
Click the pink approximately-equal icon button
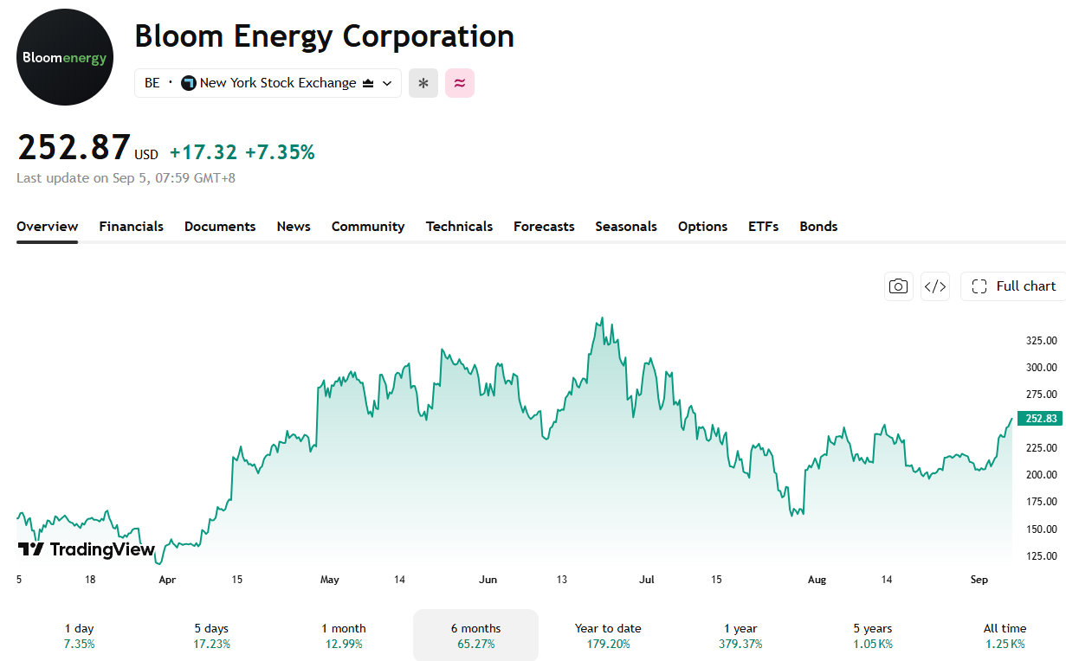[460, 83]
